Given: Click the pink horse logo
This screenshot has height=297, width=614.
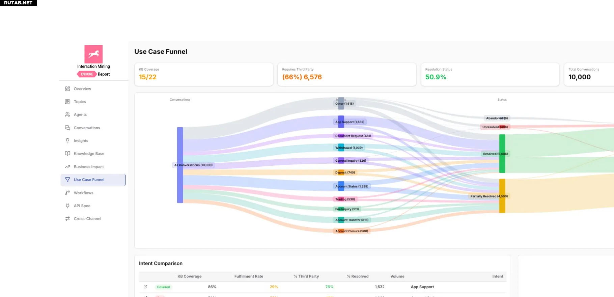Looking at the screenshot, I should tap(93, 54).
